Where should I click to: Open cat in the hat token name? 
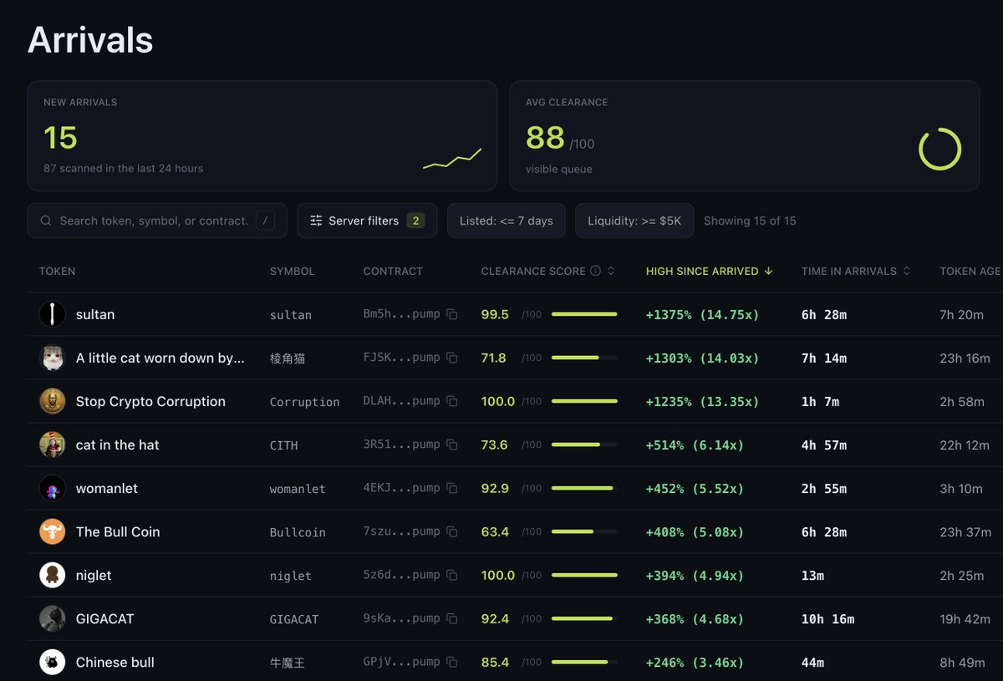coord(117,445)
